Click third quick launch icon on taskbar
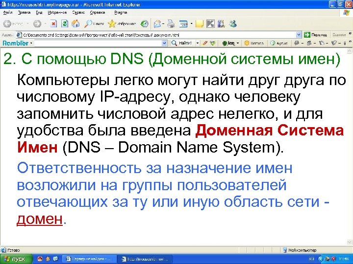 pyautogui.click(x=55, y=259)
